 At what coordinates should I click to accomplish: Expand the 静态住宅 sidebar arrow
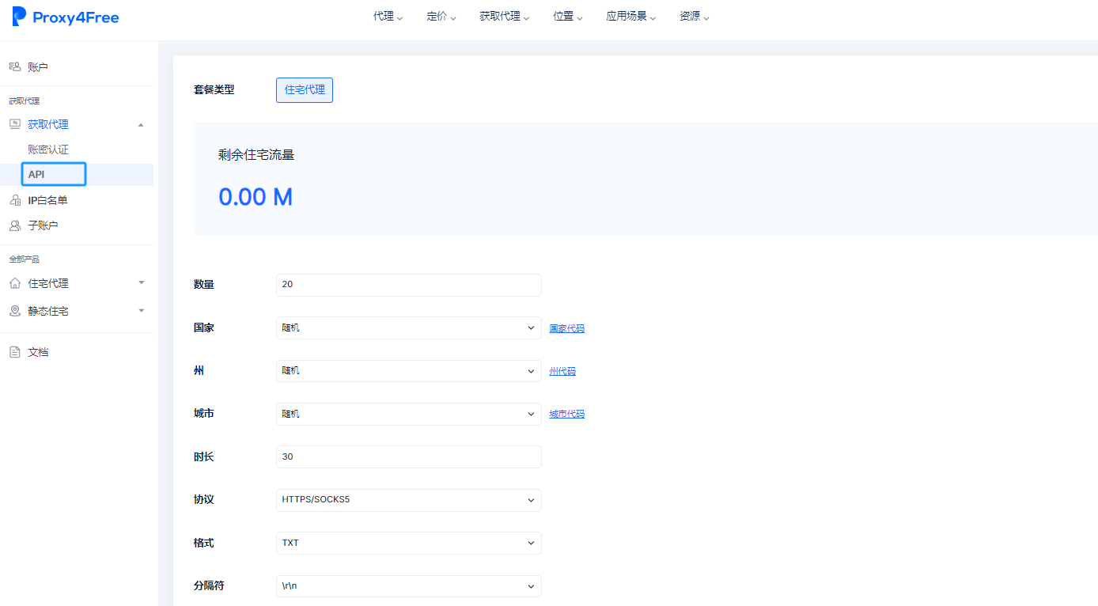tap(141, 311)
